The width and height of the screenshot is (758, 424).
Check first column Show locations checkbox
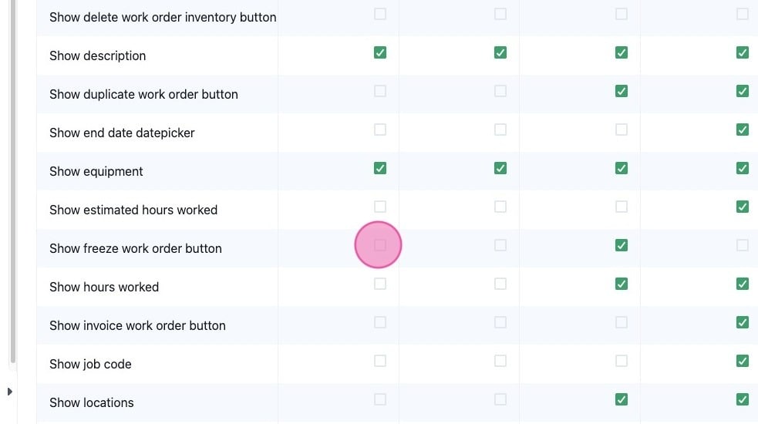coord(380,399)
